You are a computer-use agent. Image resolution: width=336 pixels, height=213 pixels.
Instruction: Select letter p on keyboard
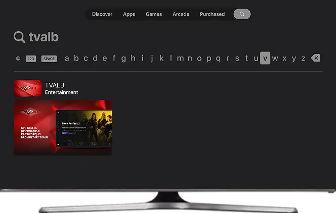coord(208,59)
